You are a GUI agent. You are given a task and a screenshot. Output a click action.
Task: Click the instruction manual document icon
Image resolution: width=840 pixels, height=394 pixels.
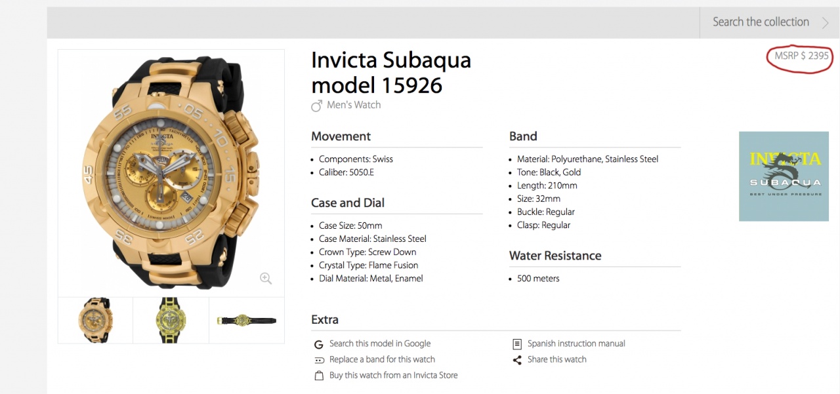click(x=517, y=344)
